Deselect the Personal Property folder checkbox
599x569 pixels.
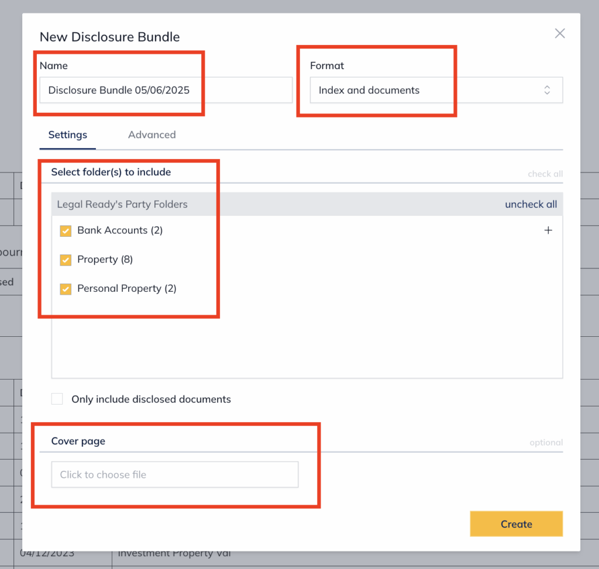(66, 289)
